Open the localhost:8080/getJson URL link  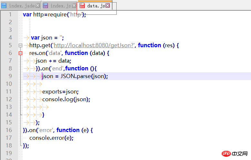[x=94, y=45]
